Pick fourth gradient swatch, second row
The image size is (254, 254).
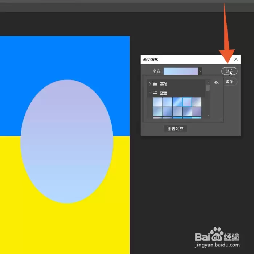(x=187, y=112)
